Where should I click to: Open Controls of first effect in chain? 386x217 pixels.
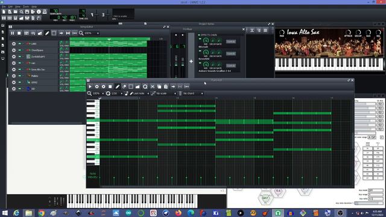pos(230,42)
